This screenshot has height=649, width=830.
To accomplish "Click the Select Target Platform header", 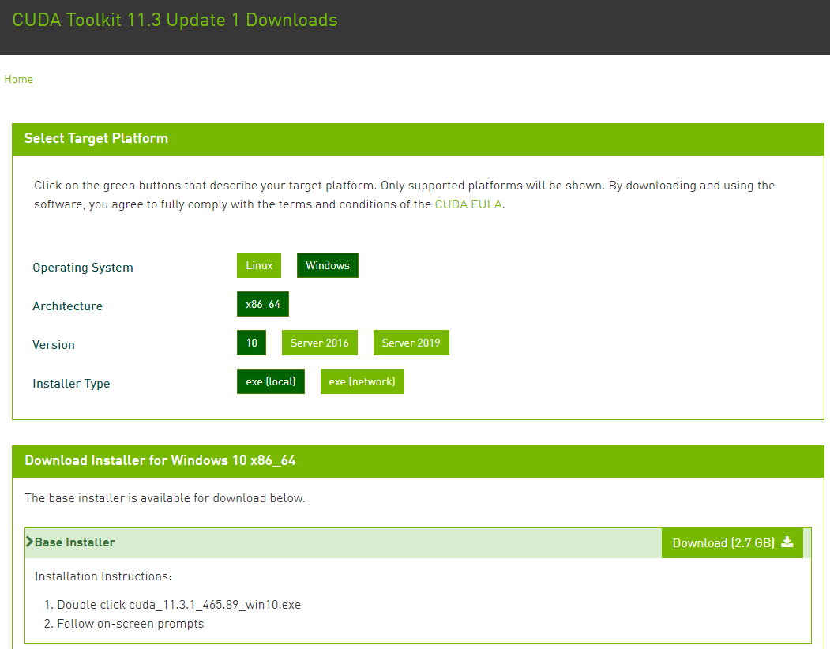I will coord(419,139).
